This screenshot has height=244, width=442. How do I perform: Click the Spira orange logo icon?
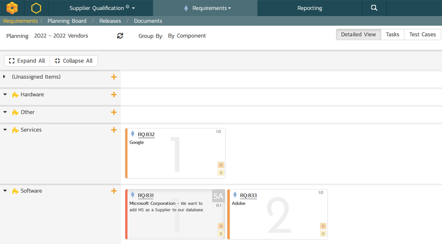[x=12, y=8]
